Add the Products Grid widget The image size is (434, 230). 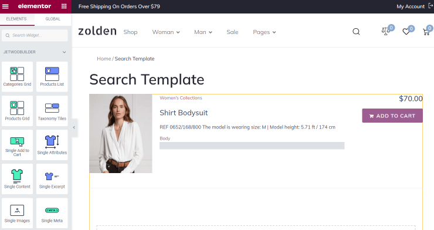[17, 111]
